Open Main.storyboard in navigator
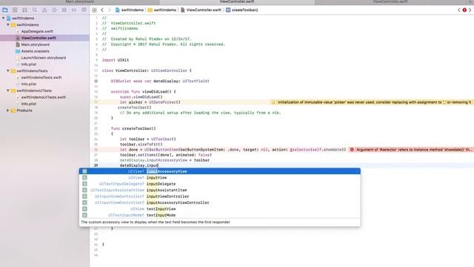 (x=35, y=44)
